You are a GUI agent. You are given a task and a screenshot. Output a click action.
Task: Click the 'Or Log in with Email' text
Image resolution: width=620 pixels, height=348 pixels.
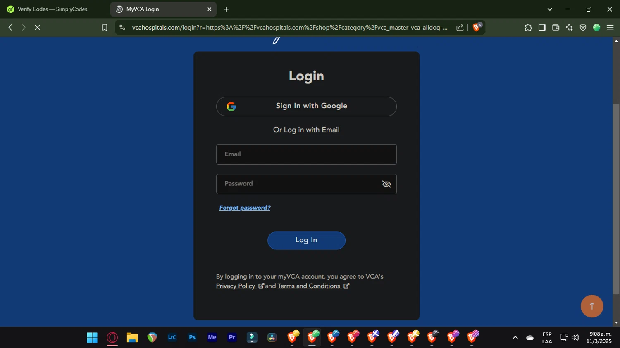306,130
